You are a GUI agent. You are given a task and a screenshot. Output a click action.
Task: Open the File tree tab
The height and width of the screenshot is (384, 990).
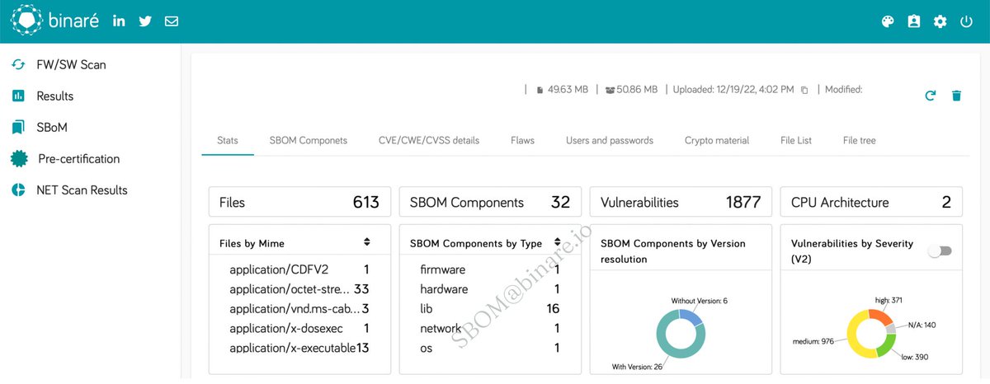click(860, 141)
